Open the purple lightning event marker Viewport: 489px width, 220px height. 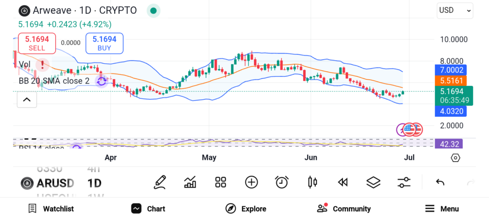tap(401, 130)
